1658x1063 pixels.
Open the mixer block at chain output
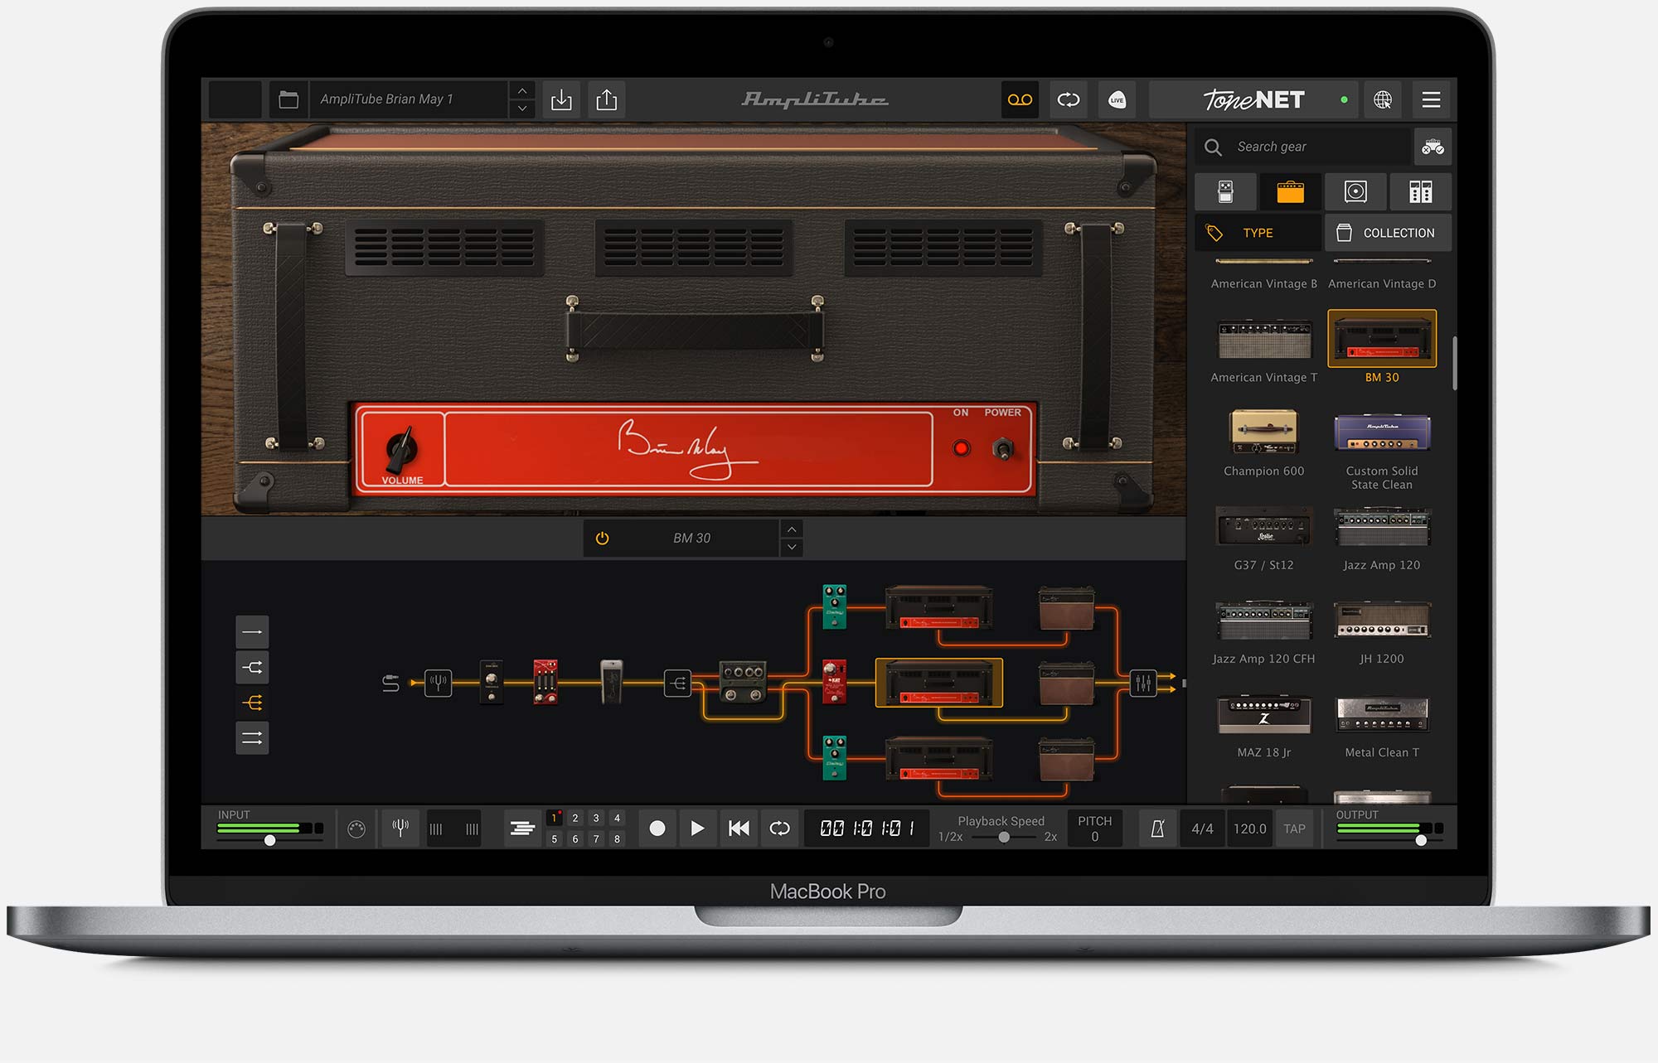click(1143, 684)
